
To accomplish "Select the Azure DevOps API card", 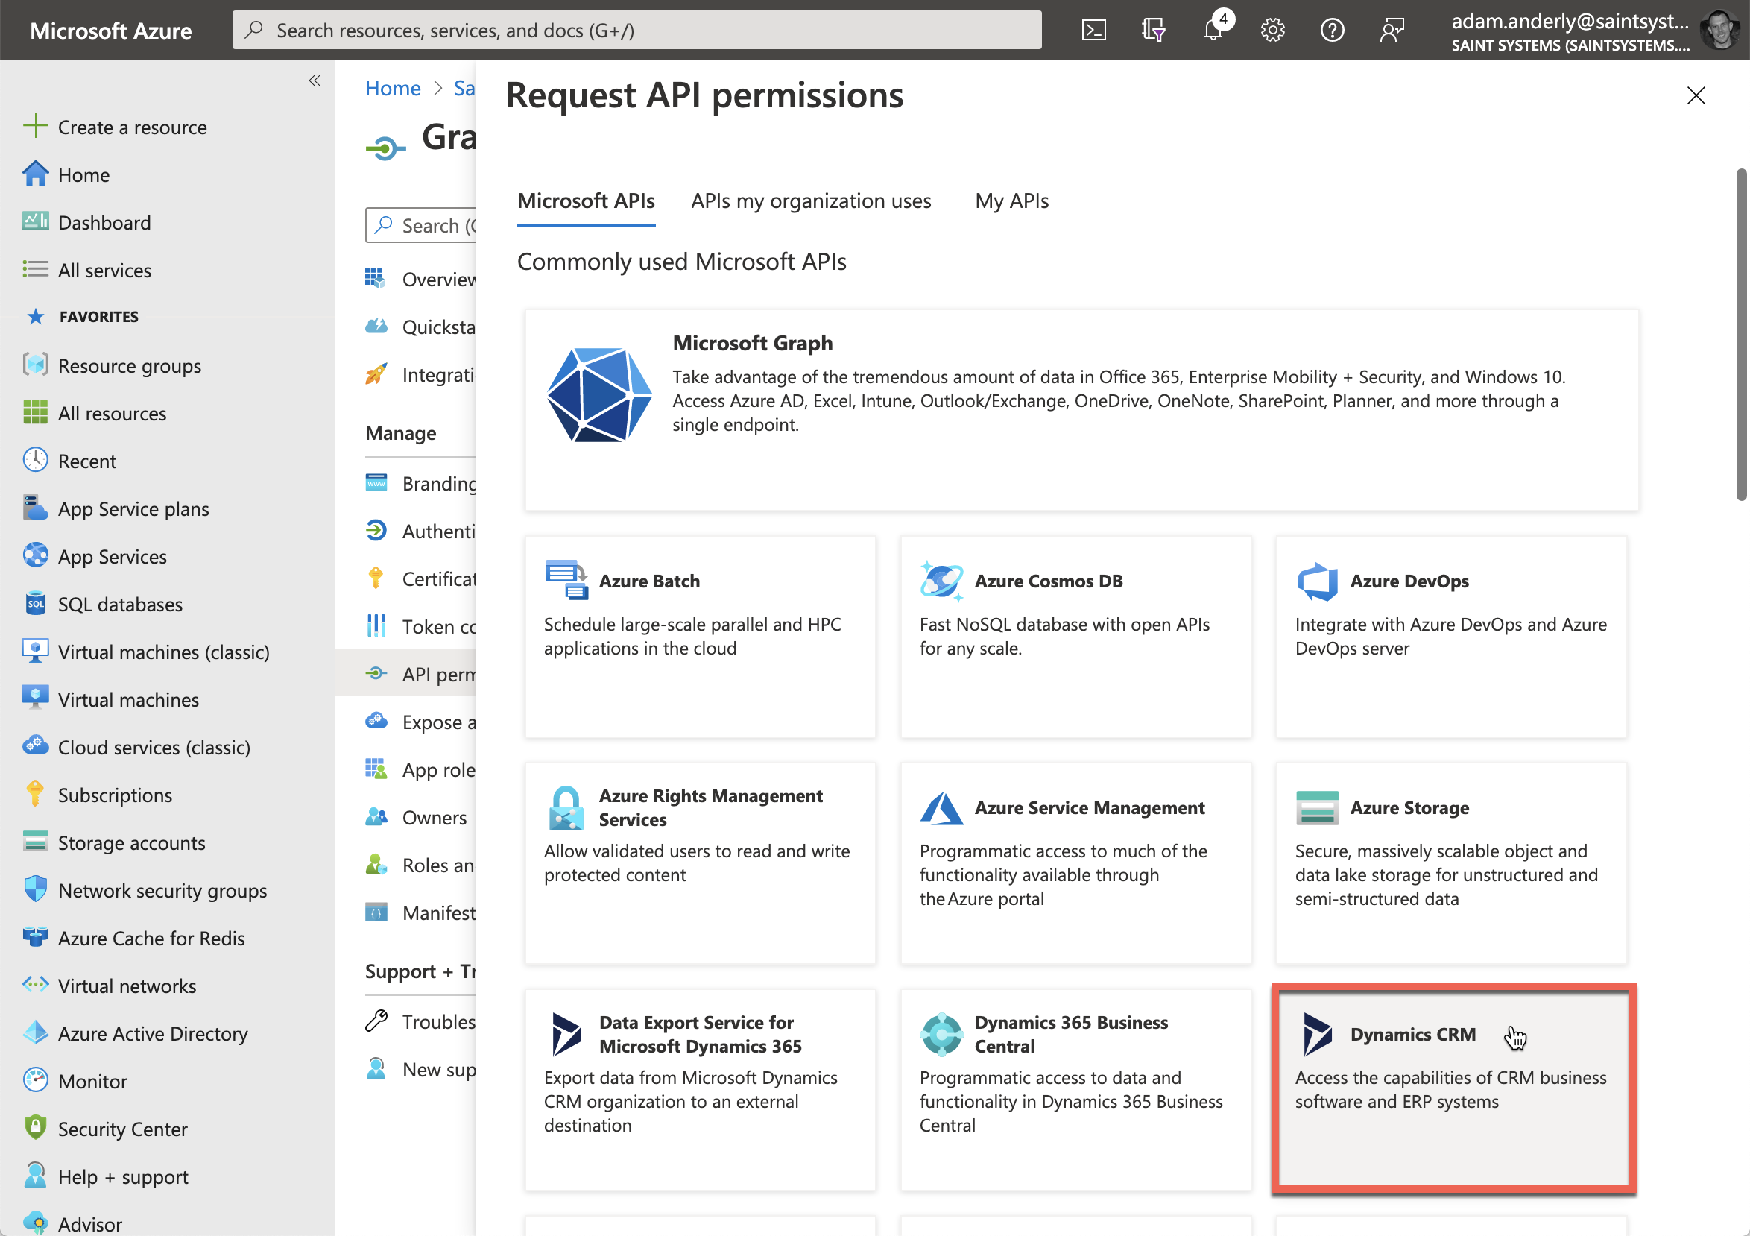I will click(x=1452, y=637).
